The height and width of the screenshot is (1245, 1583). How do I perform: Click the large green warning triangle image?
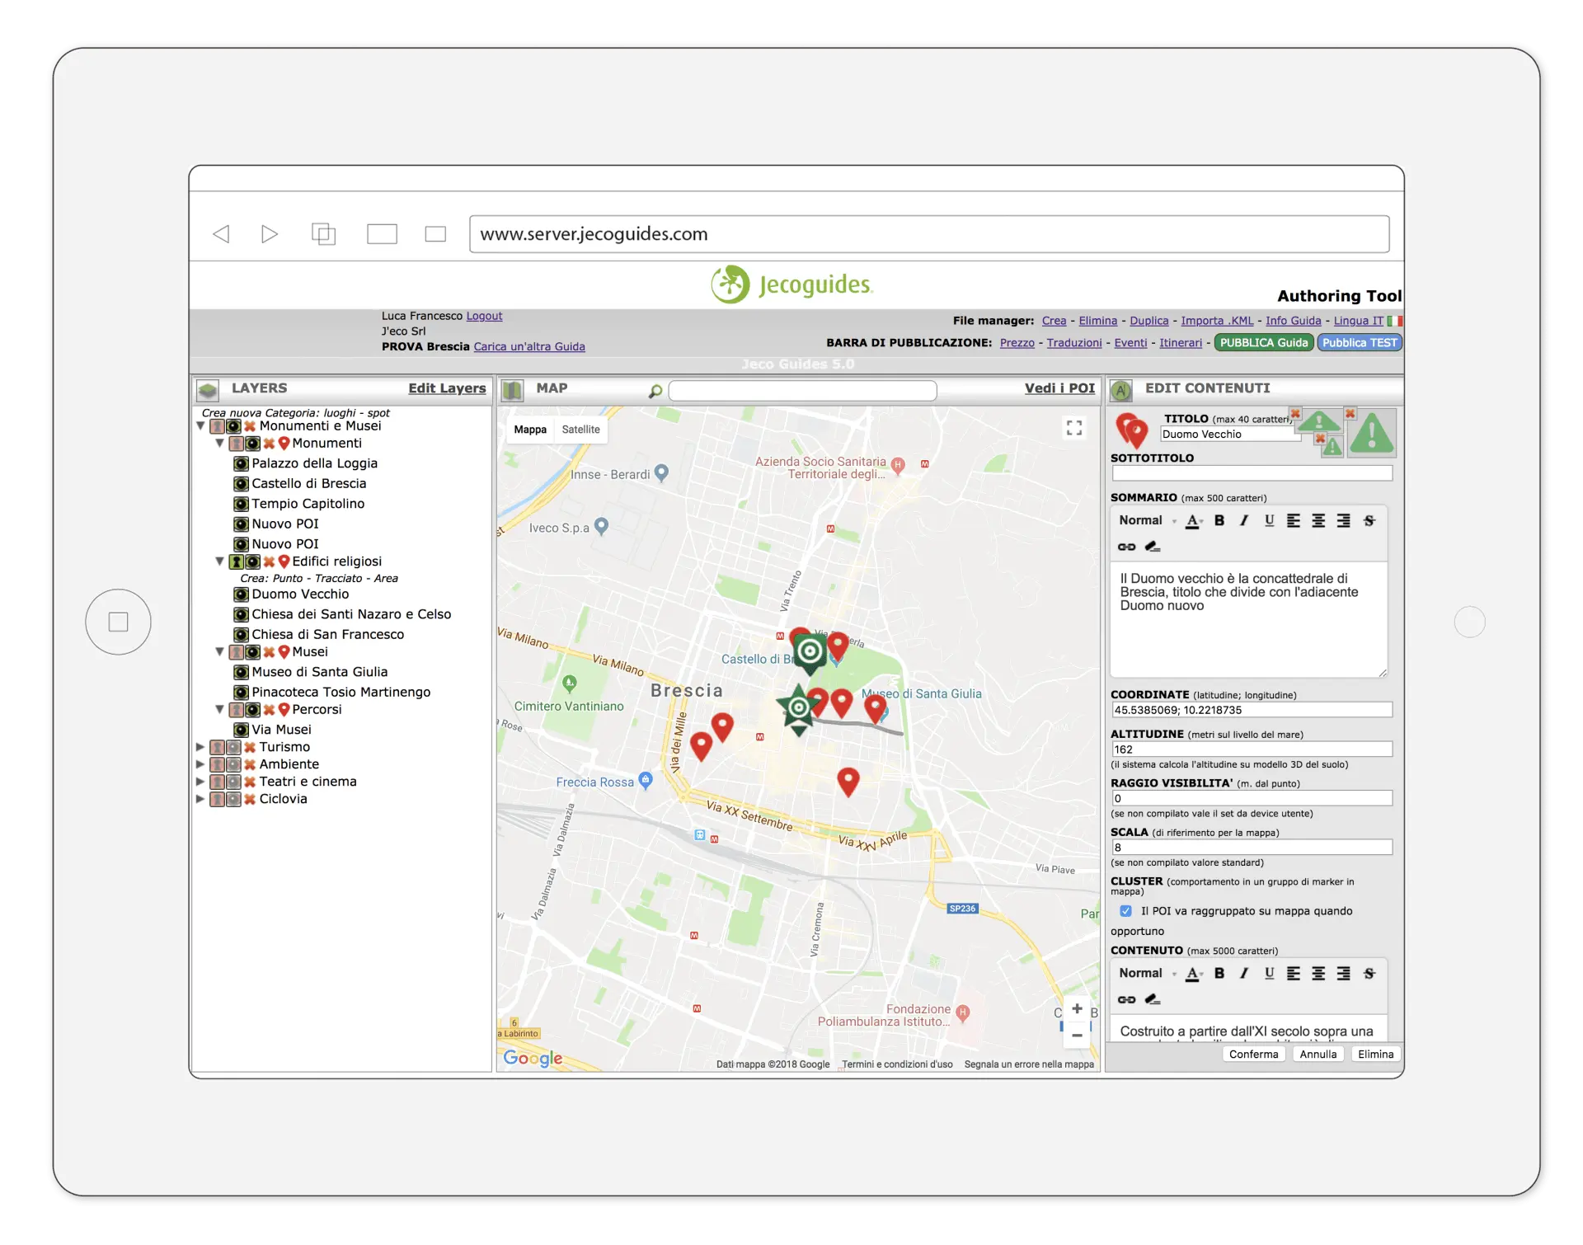coord(1372,433)
